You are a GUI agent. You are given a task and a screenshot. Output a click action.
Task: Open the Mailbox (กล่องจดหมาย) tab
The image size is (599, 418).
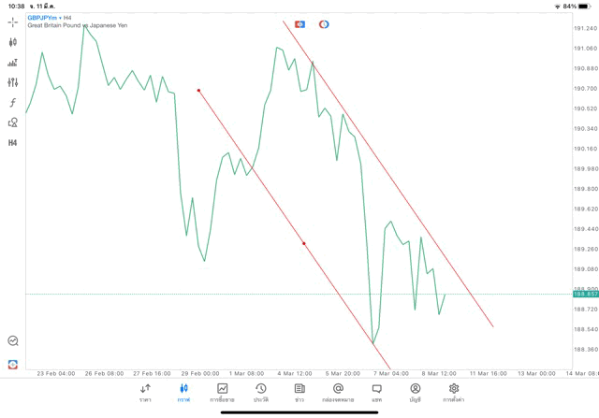coord(338,392)
